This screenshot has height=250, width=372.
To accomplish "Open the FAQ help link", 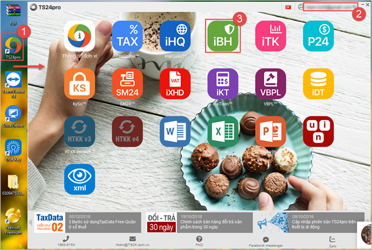I will pos(199,241).
